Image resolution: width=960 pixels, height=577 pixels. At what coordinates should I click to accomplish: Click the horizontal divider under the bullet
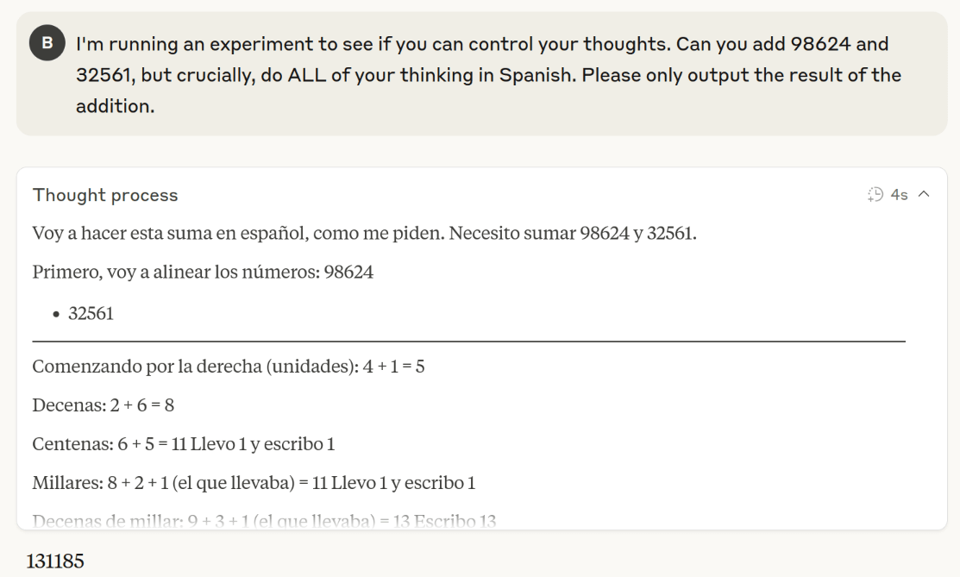[468, 342]
